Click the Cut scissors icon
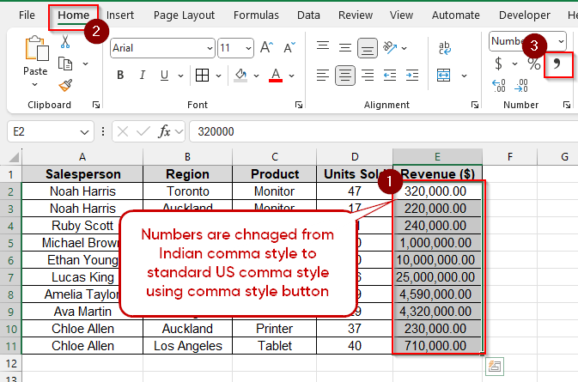This screenshot has height=382, width=578. tap(65, 43)
